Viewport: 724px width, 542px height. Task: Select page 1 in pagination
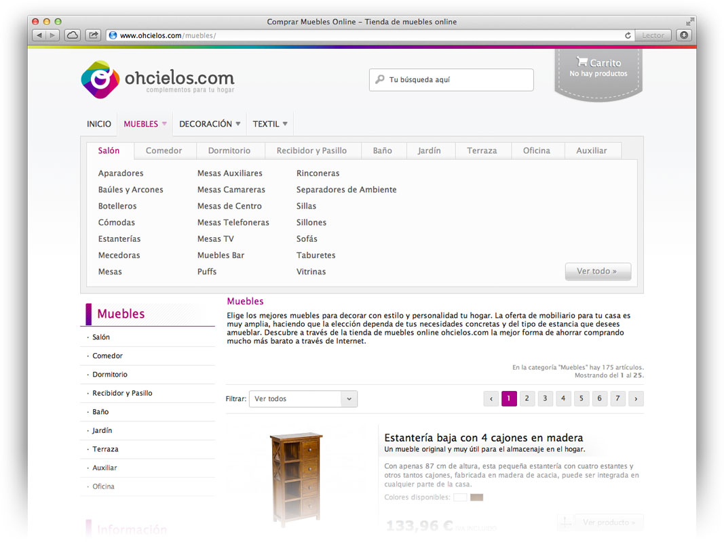pos(509,398)
